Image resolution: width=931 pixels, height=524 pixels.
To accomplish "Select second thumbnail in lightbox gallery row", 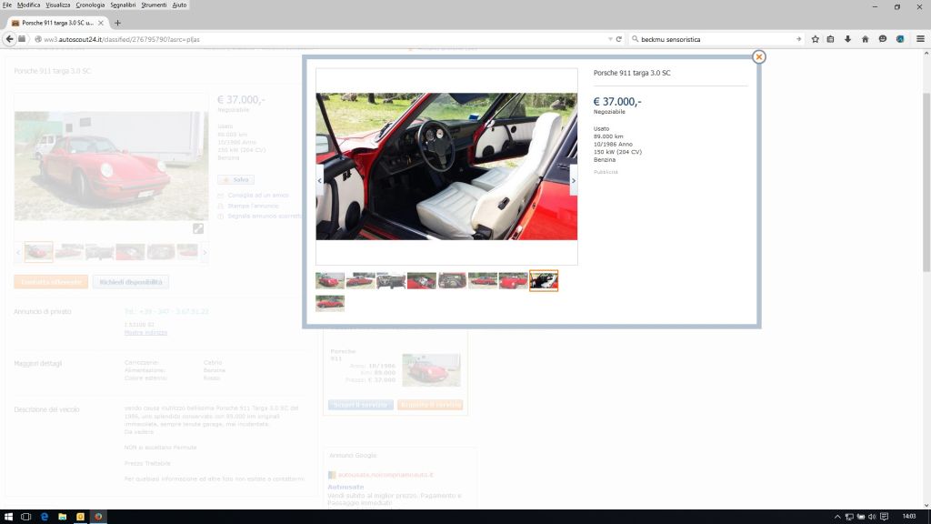I will (360, 280).
